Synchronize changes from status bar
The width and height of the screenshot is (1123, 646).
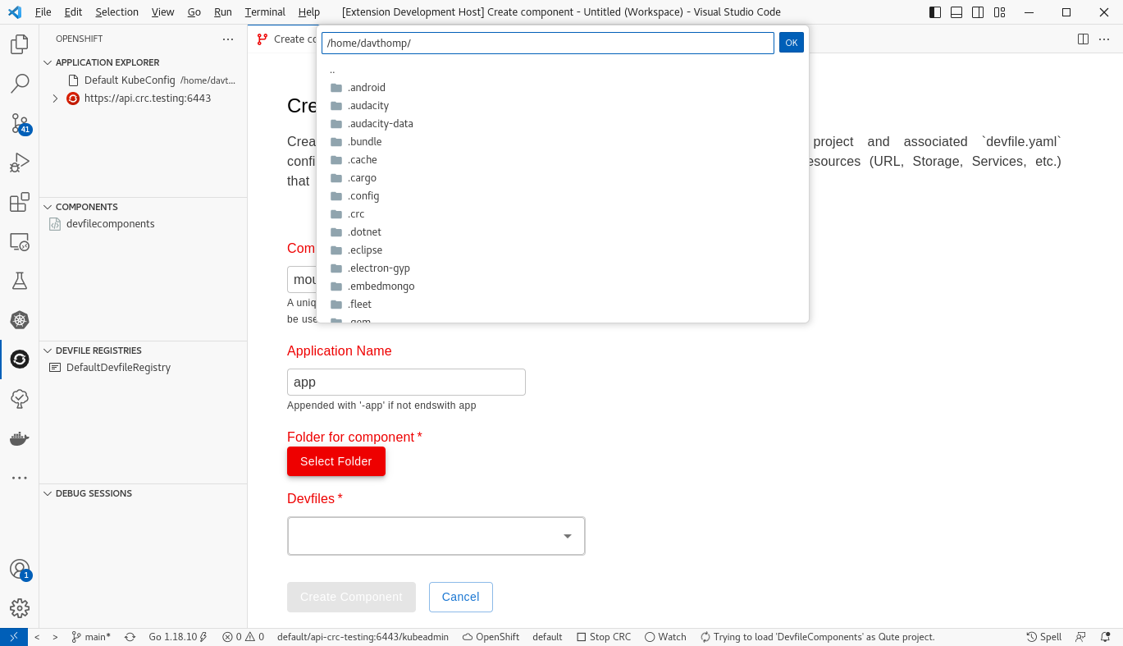point(130,637)
